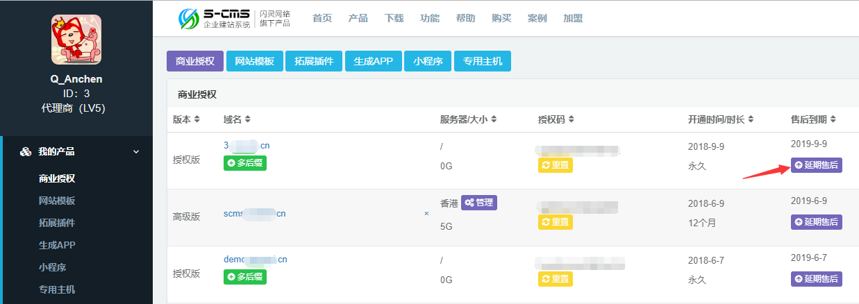Sort table by 域名 column

248,119
